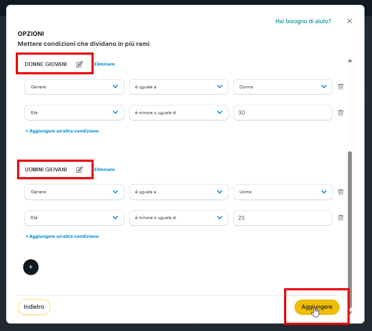Eliminate the DONNE GIOVANI branch

[x=104, y=64]
